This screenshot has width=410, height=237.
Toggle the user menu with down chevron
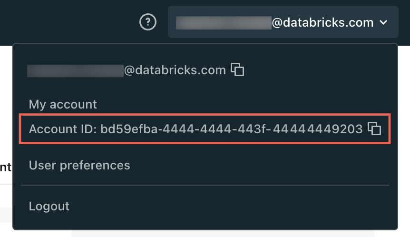pos(383,22)
